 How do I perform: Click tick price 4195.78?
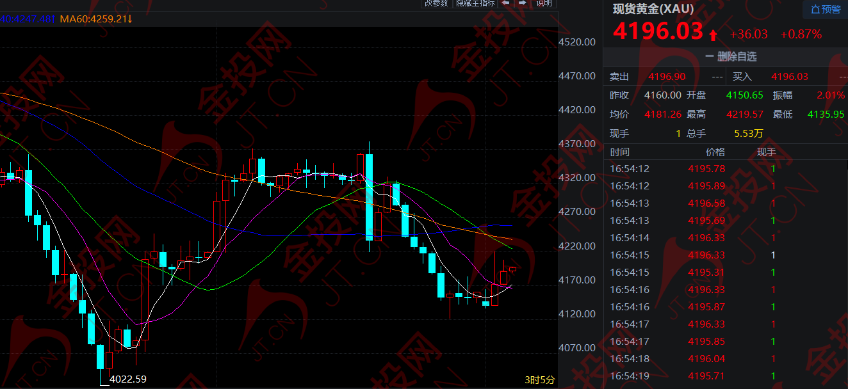706,169
